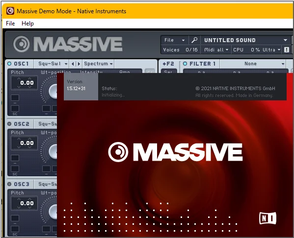Click the OSC3 Wt-position knob
The width and height of the screenshot is (294, 238).
click(x=53, y=212)
